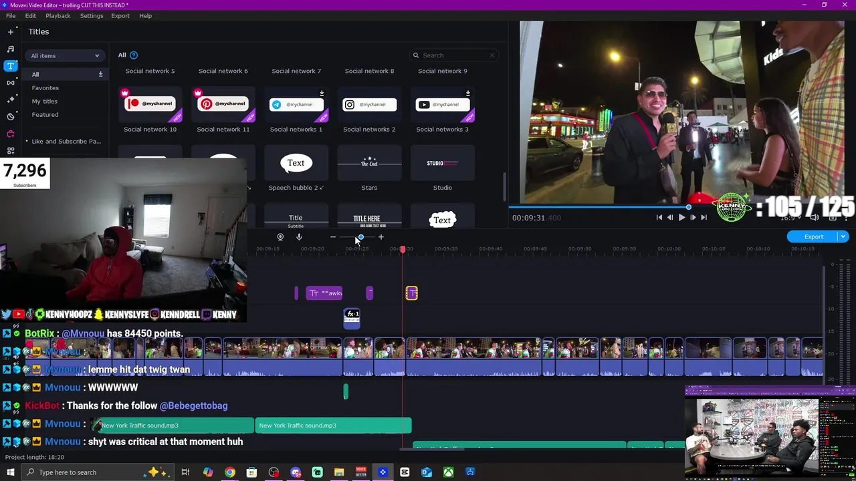Select the Social networks 1 Telegram title
Screen dimensions: 856x481
296,104
